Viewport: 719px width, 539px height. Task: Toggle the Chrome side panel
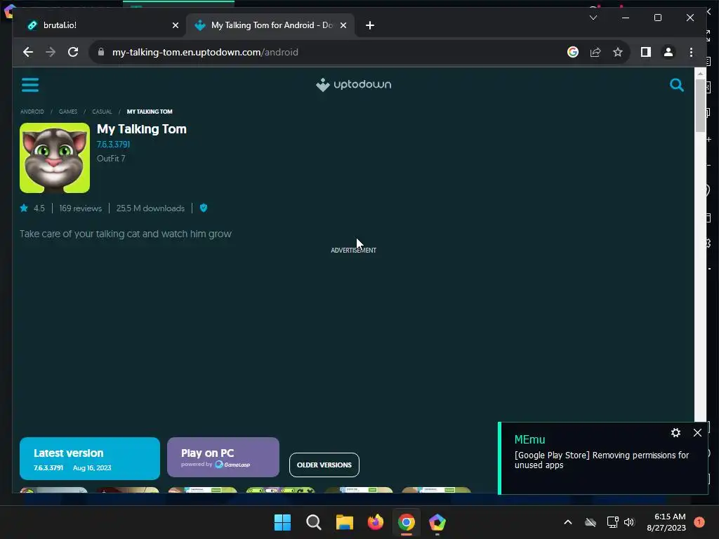pyautogui.click(x=646, y=52)
